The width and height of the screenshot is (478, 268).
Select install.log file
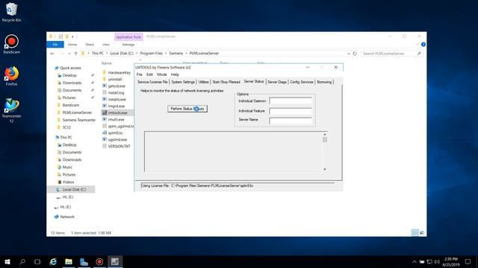117,92
